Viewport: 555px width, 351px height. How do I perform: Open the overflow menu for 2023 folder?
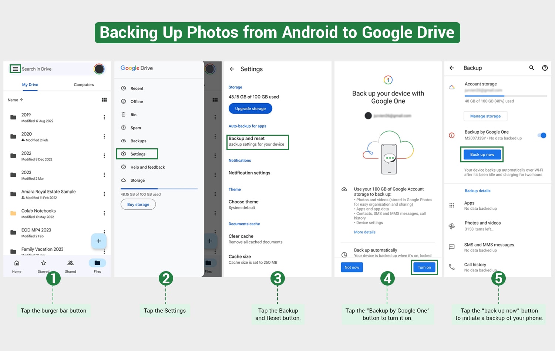tap(104, 175)
